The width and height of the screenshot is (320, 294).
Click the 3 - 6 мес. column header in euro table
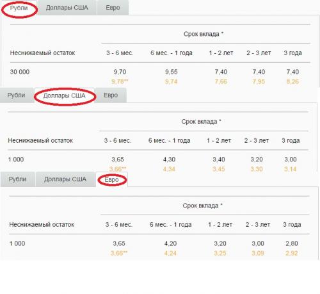click(119, 224)
